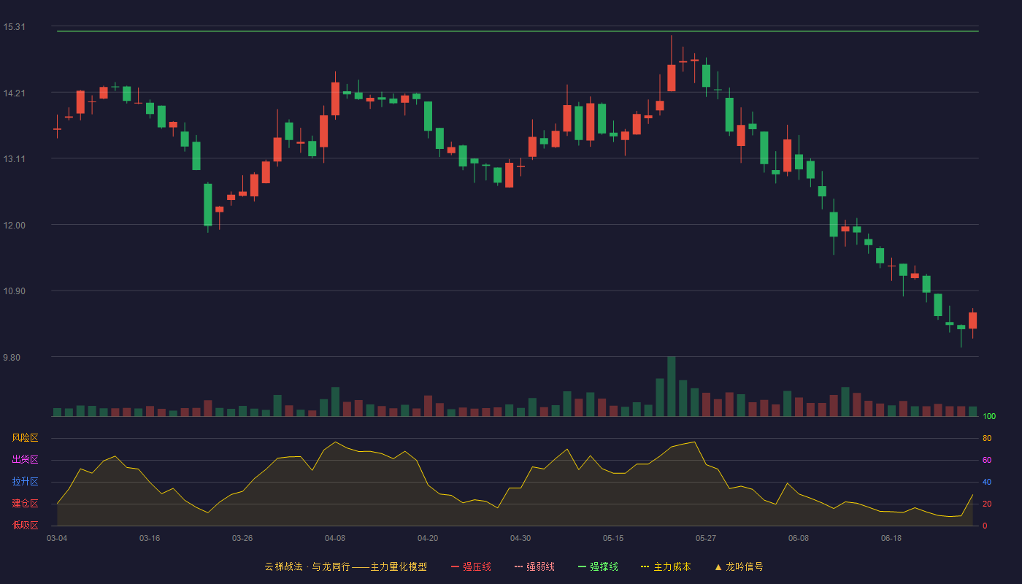Click the 10.90 price axis label
Screen dimensions: 1022x584
(x=14, y=291)
